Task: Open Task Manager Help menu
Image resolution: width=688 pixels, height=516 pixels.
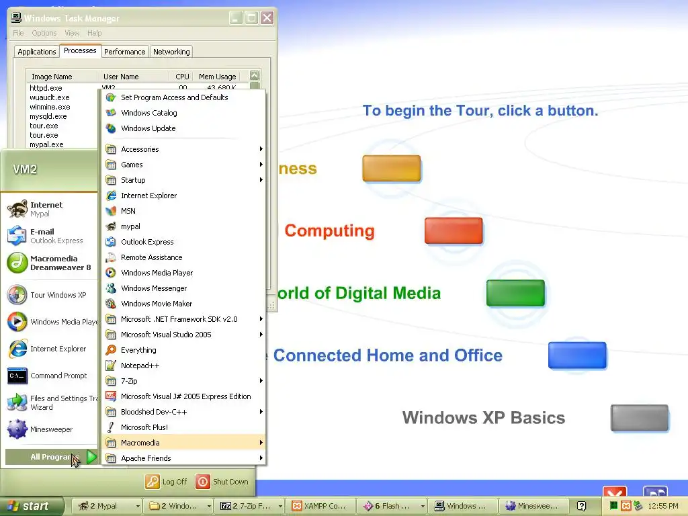Action: 94,33
